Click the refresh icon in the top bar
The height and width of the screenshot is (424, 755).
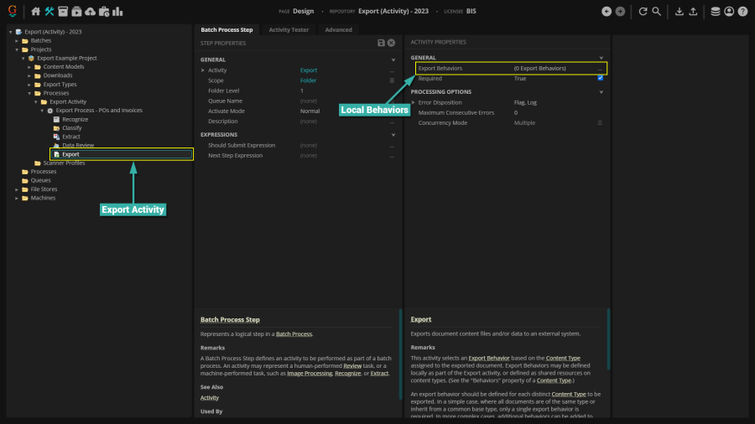tap(643, 12)
